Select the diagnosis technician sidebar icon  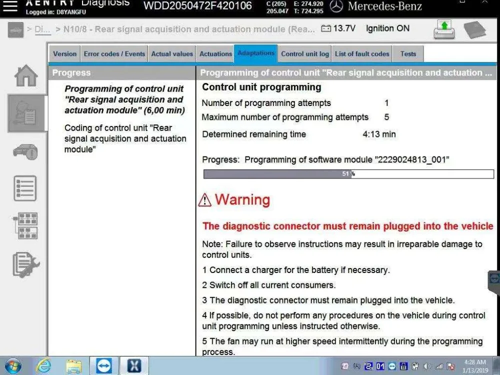pos(26,113)
